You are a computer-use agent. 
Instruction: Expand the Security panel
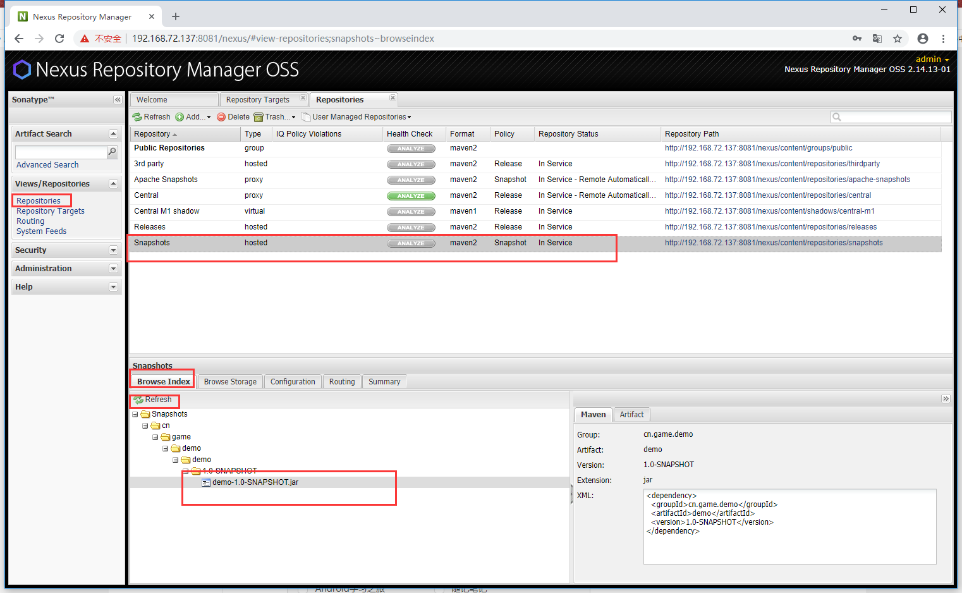[114, 250]
